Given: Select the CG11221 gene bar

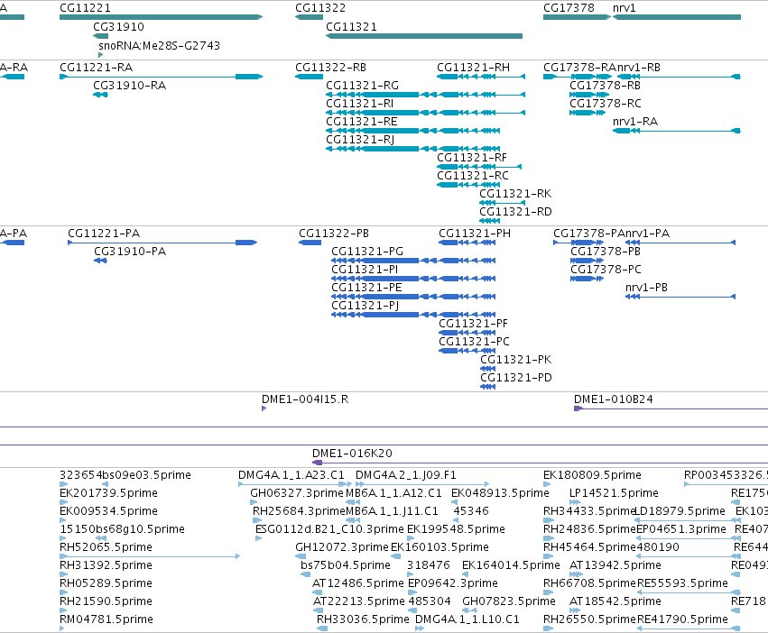Looking at the screenshot, I should (x=162, y=17).
